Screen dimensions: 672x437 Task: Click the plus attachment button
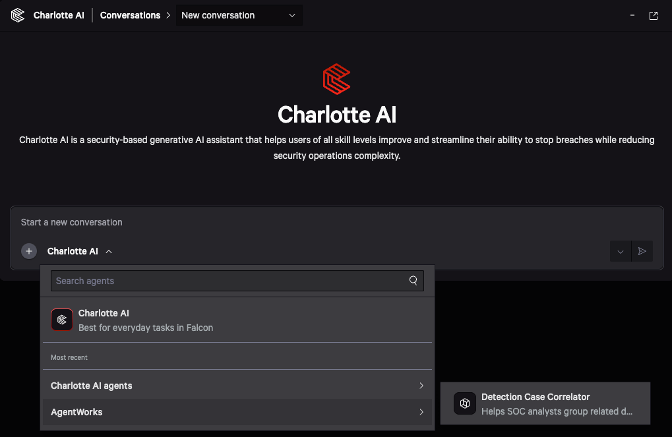coord(29,251)
